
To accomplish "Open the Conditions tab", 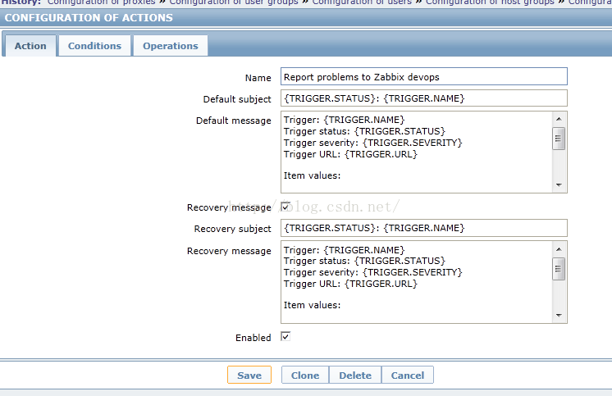I will [x=94, y=46].
